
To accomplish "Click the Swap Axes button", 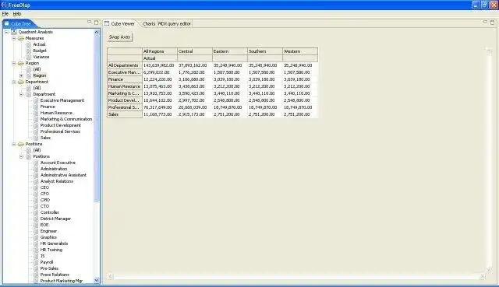I will coord(119,37).
